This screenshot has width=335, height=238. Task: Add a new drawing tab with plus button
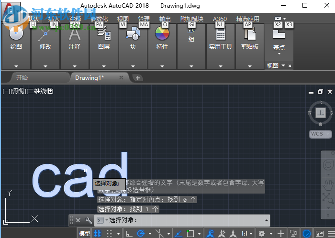(x=138, y=78)
